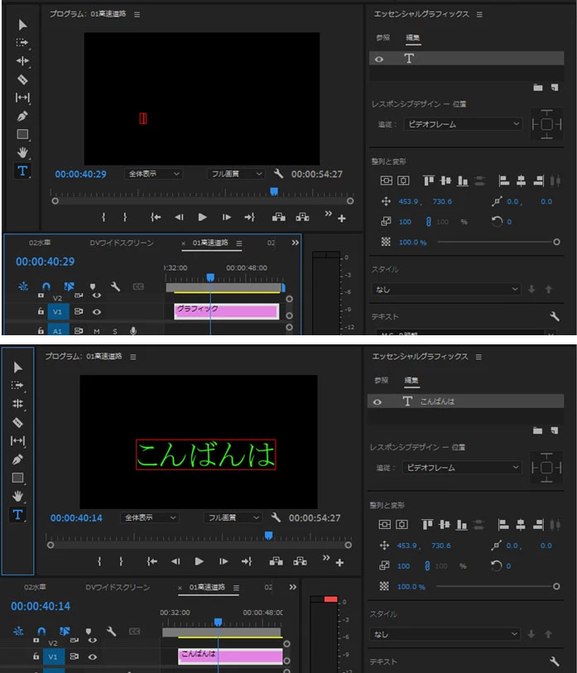Viewport: 577px width, 673px height.
Task: Toggle uniform scale link icon in upper screenshot
Action: (x=428, y=222)
